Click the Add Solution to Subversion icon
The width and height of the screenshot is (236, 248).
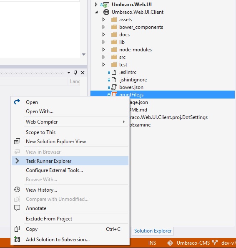tap(17, 239)
